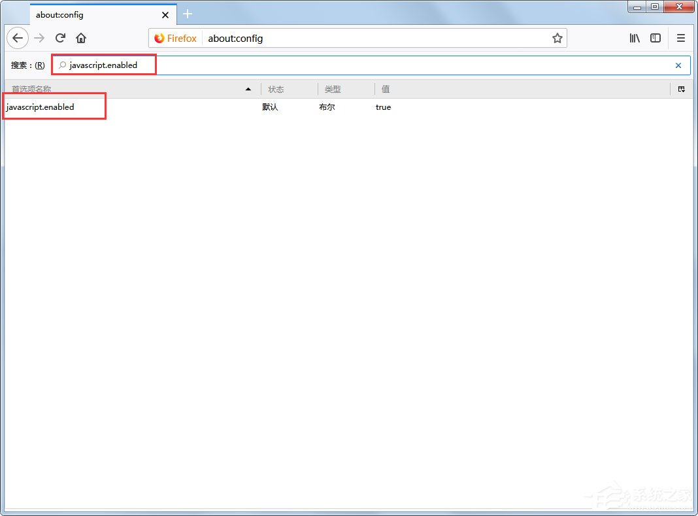Clear the search with the X button
Image resolution: width=698 pixels, height=516 pixels.
pos(678,65)
